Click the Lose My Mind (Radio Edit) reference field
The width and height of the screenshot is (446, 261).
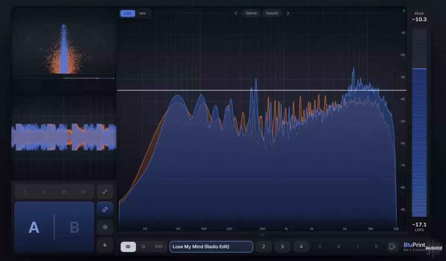click(x=211, y=247)
